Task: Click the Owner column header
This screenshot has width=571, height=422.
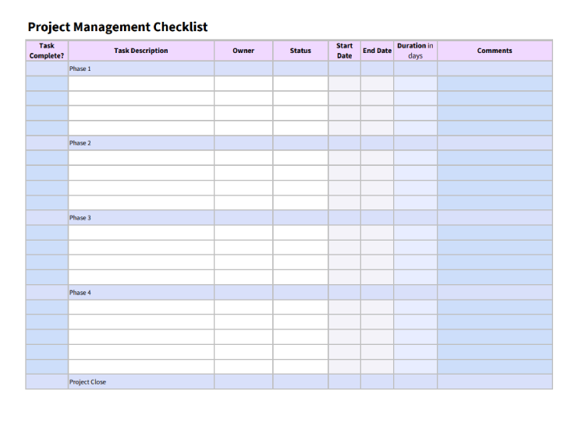Action: click(243, 51)
